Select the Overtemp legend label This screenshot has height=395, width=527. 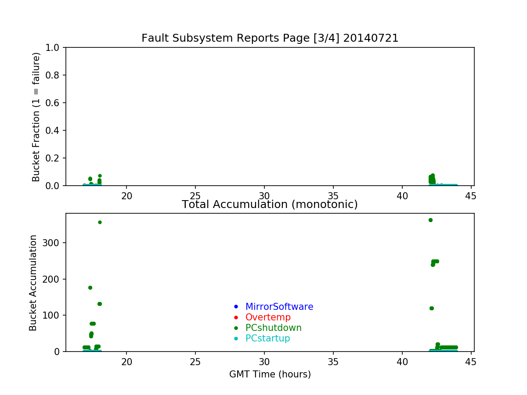(x=268, y=317)
